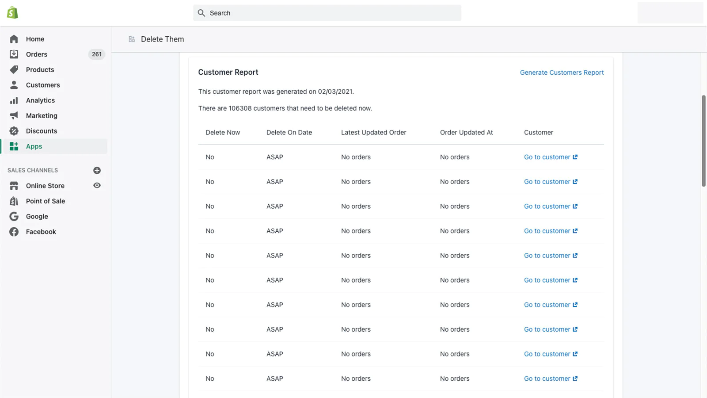Screen dimensions: 707x398
Task: Click external link icon in first customer row
Action: pyautogui.click(x=575, y=157)
